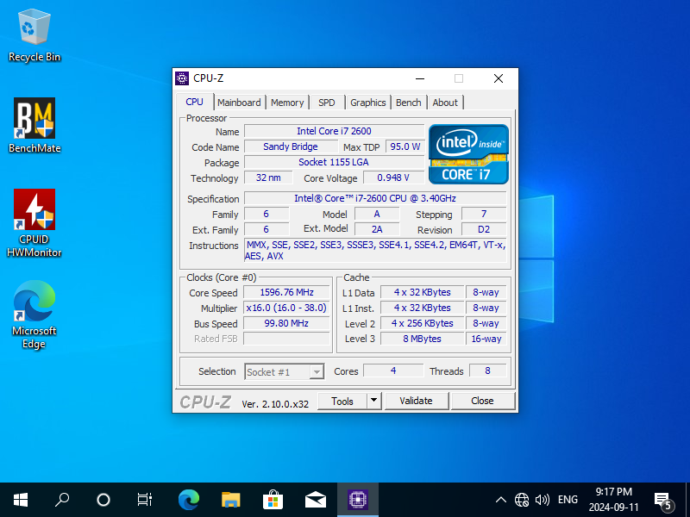Click the Package value Socket 1155 LGA
The image size is (690, 517).
334,162
